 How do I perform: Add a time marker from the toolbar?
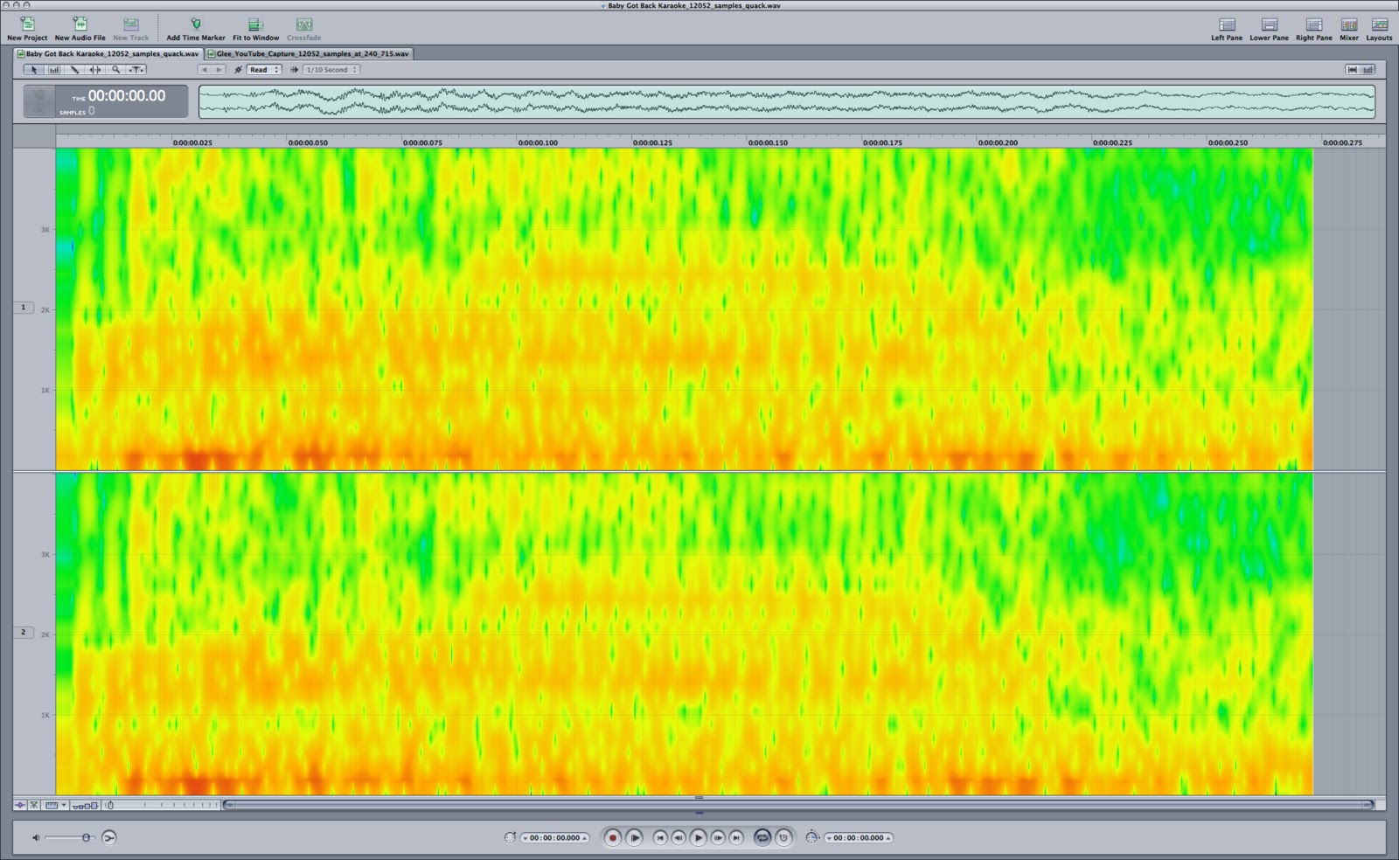pyautogui.click(x=196, y=25)
